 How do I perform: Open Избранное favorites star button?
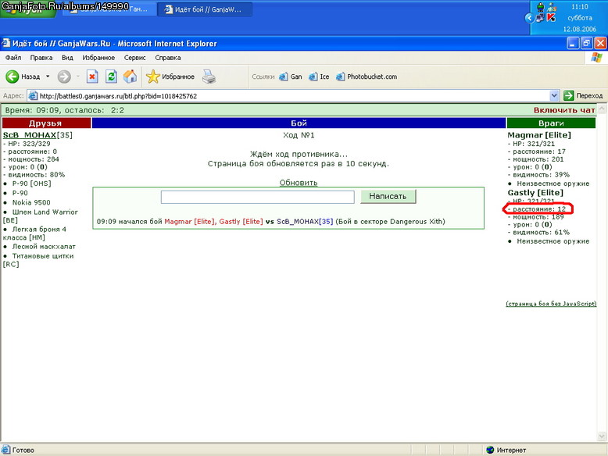(x=170, y=77)
